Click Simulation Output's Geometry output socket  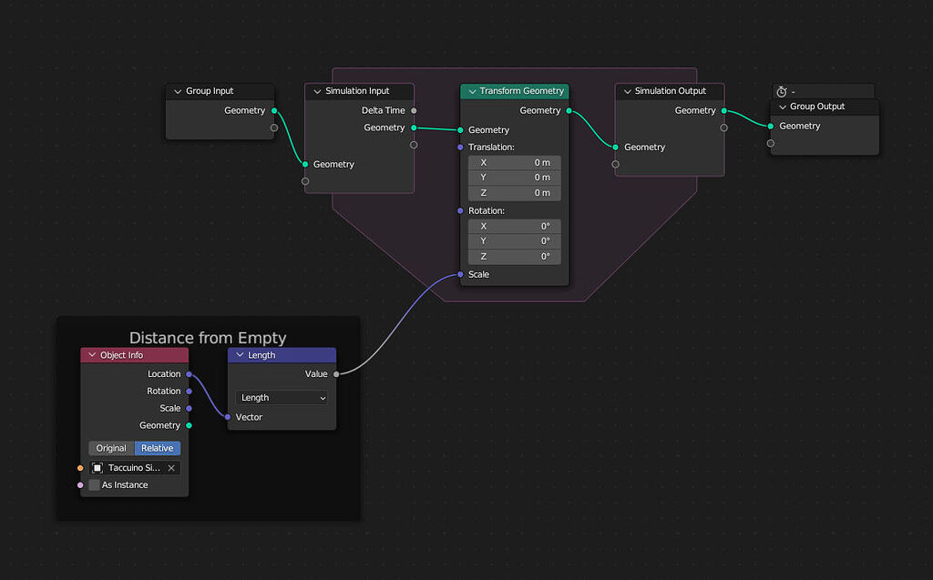pos(724,111)
